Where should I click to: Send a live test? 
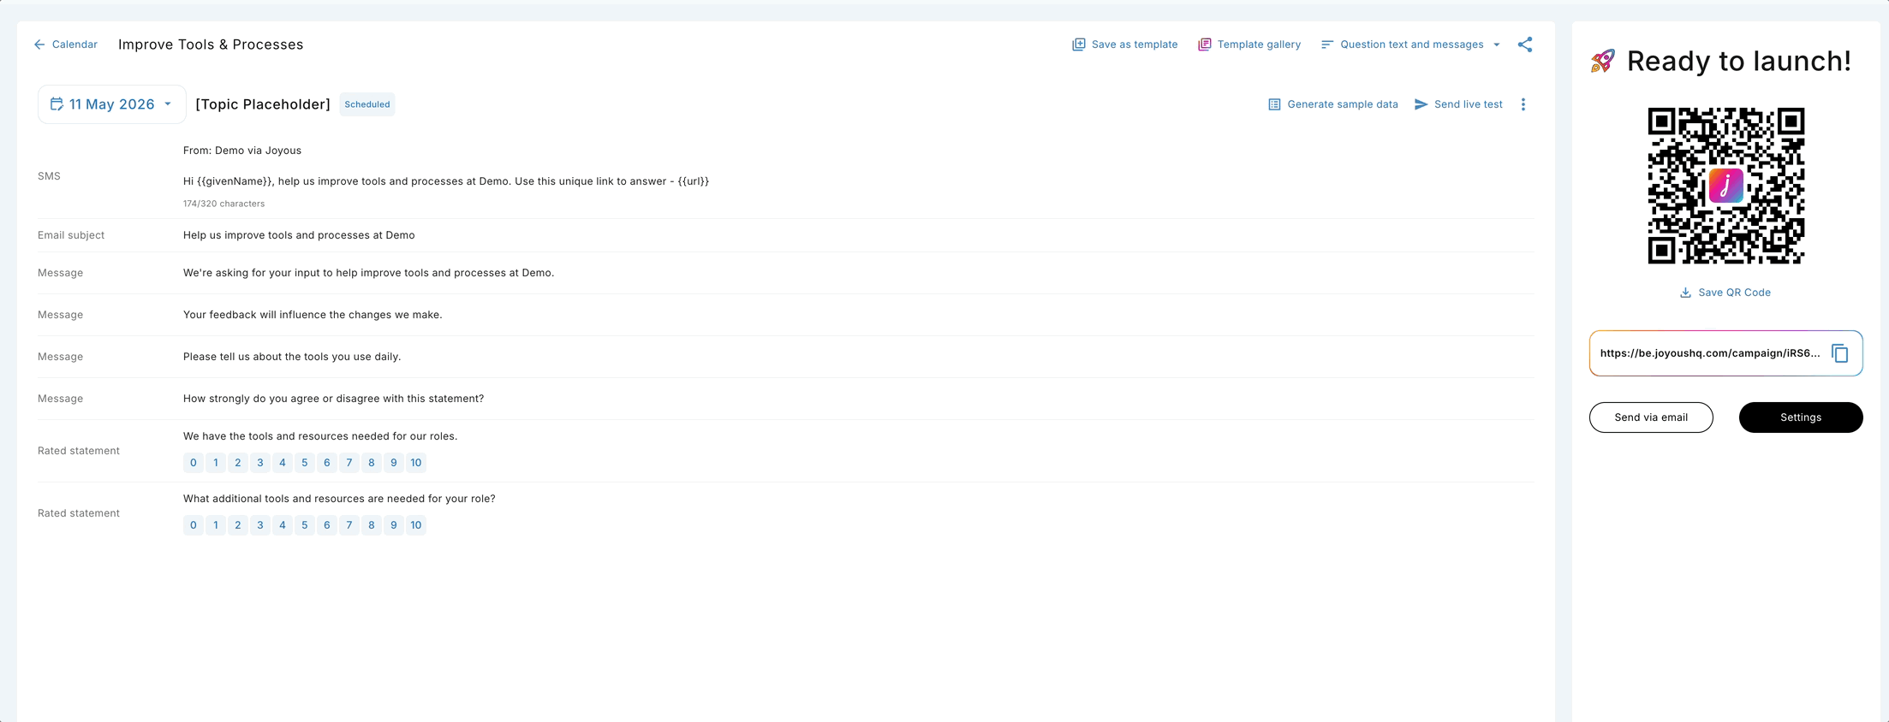[1458, 104]
